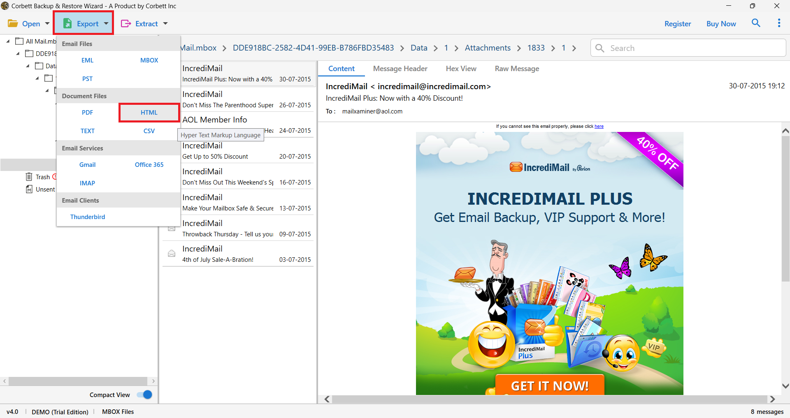Switch to Message Header tab
The width and height of the screenshot is (790, 418).
tap(400, 69)
